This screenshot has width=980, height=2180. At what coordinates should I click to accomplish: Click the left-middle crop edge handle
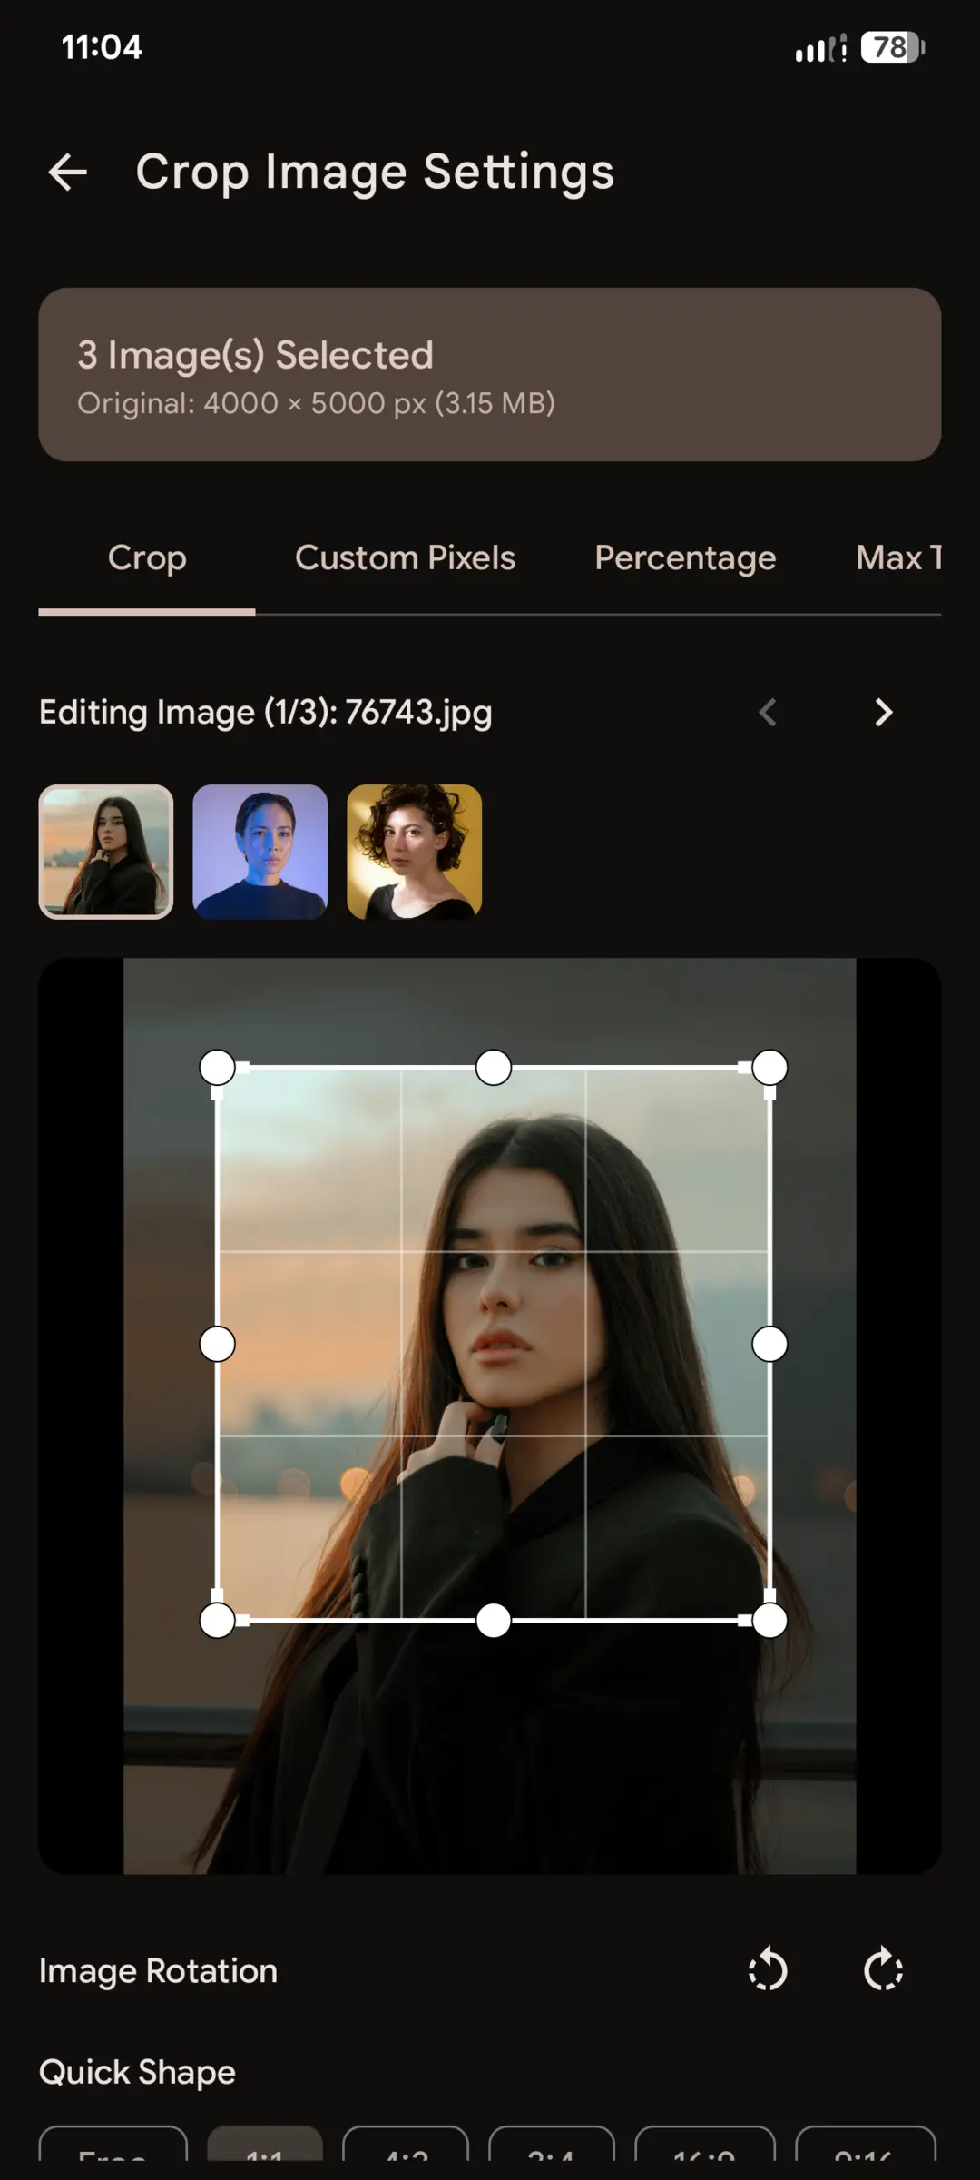pyautogui.click(x=217, y=1344)
